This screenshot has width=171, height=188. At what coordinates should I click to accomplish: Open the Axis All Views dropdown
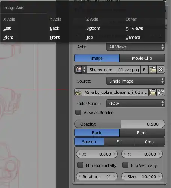click(x=135, y=47)
